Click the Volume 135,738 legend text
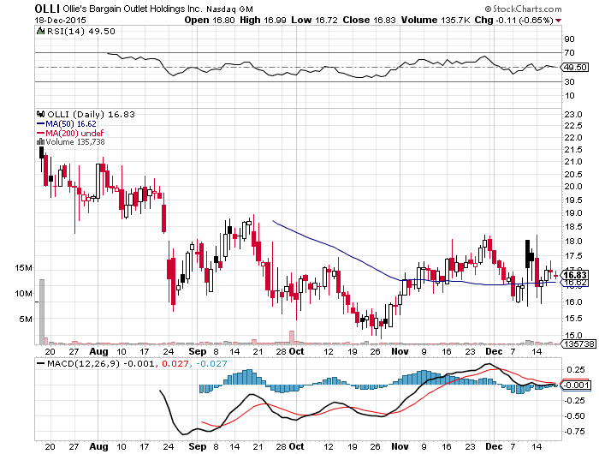 coord(75,142)
